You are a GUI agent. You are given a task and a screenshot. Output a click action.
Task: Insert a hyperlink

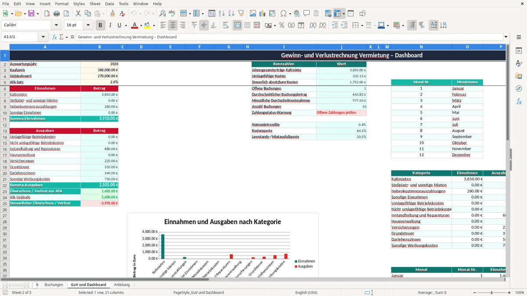point(297,14)
